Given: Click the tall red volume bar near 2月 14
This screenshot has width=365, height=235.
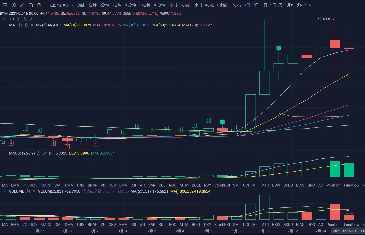Looking at the screenshot, I should [335, 212].
